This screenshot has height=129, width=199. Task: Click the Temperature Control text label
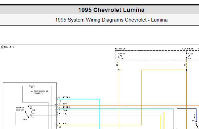coord(41,92)
